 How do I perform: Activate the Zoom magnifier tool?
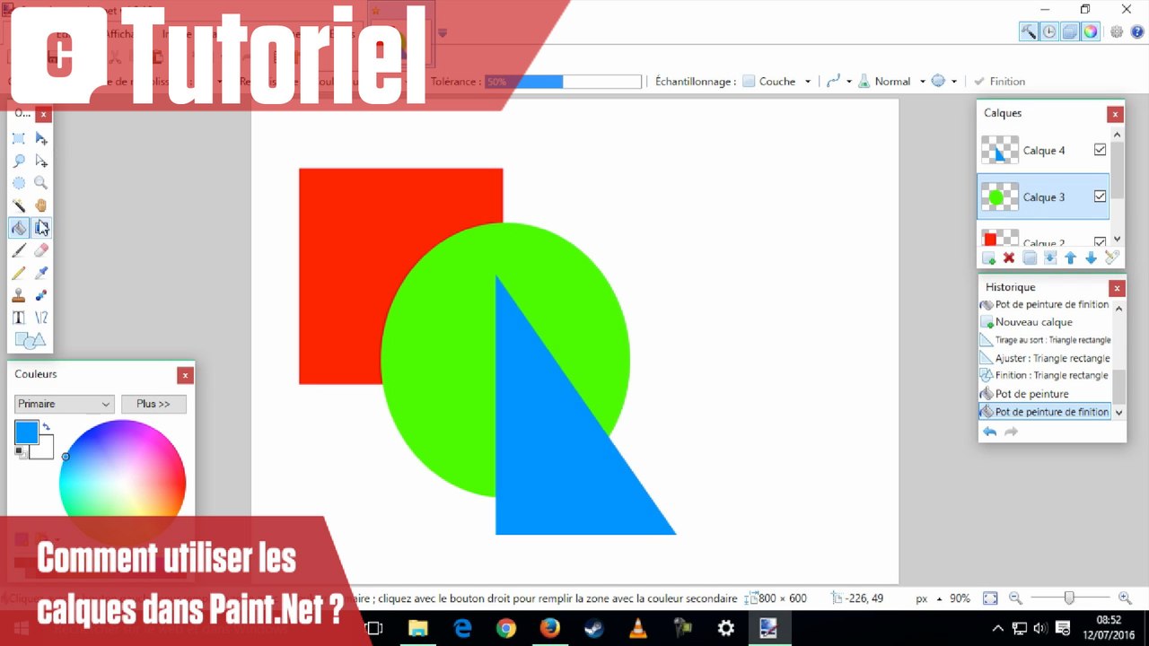point(41,183)
